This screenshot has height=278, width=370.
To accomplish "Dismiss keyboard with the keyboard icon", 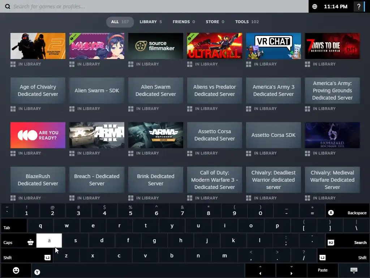I will [354, 270].
